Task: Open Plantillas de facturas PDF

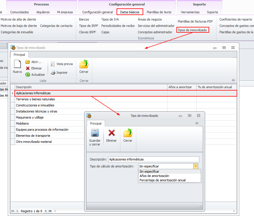Action: [x=195, y=21]
